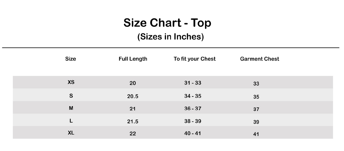Image resolution: width=344 pixels, height=151 pixels.
Task: Click full length value 21.5
Action: [133, 122]
